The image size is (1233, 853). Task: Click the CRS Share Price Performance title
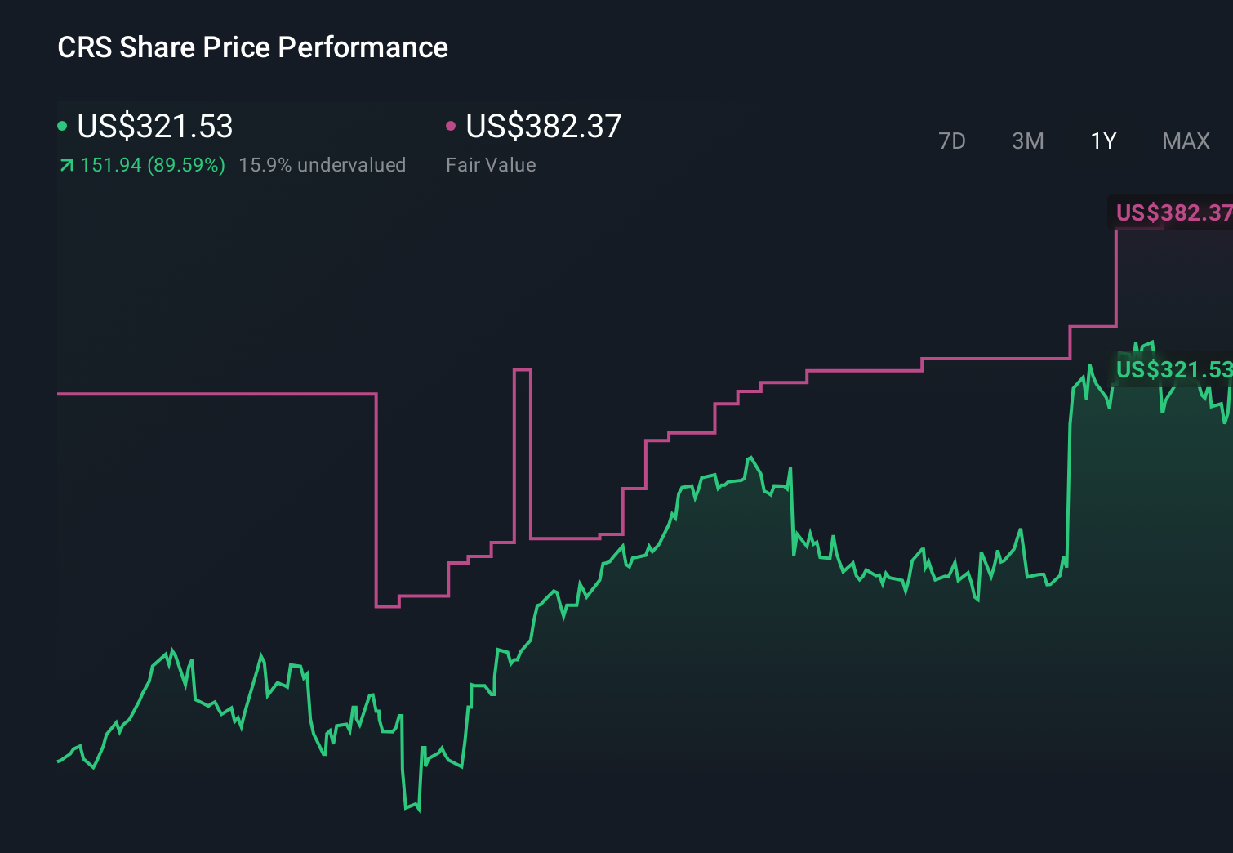252,47
